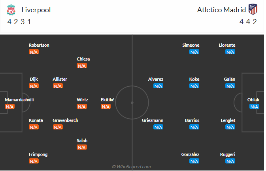This screenshot has height=171, width=266.
Task: Click Chiesa's orange N/A badge
Action: (x=82, y=66)
